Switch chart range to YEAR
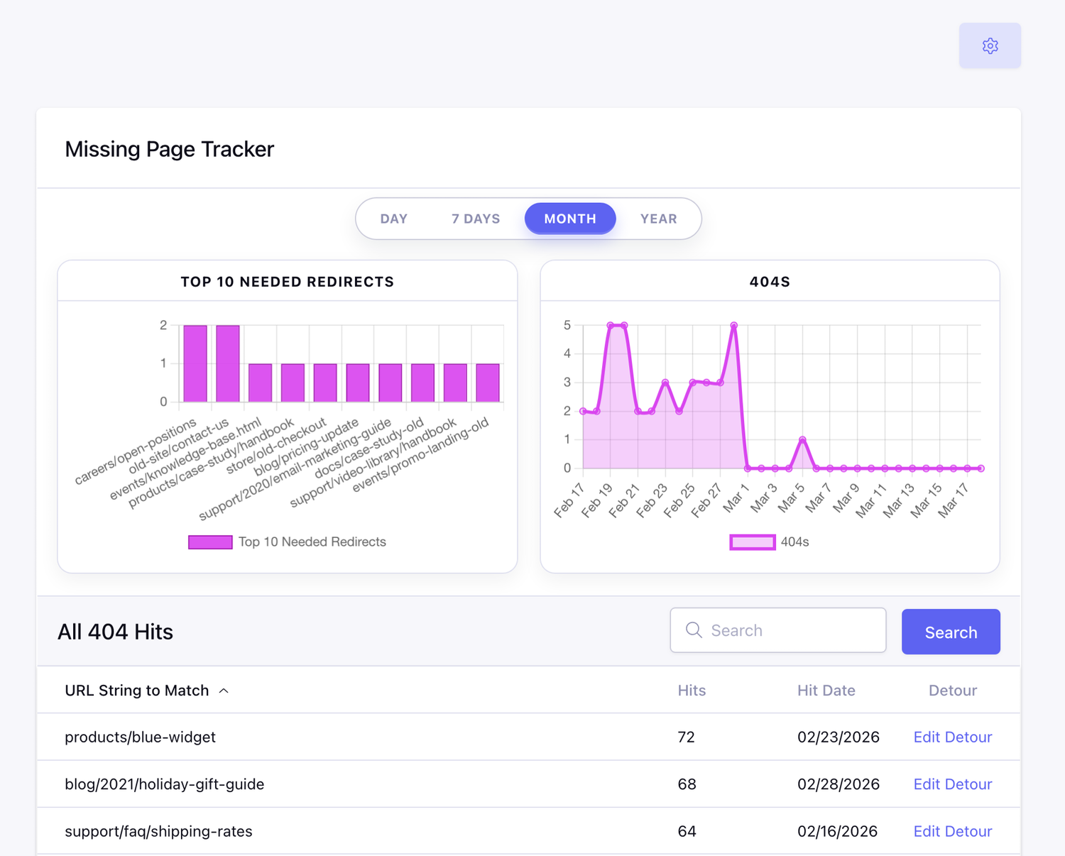The height and width of the screenshot is (856, 1065). [x=658, y=219]
